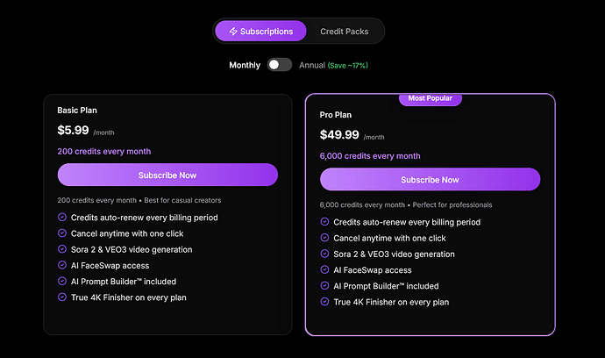Select the Annual billing label
The width and height of the screenshot is (605, 358).
(x=311, y=65)
